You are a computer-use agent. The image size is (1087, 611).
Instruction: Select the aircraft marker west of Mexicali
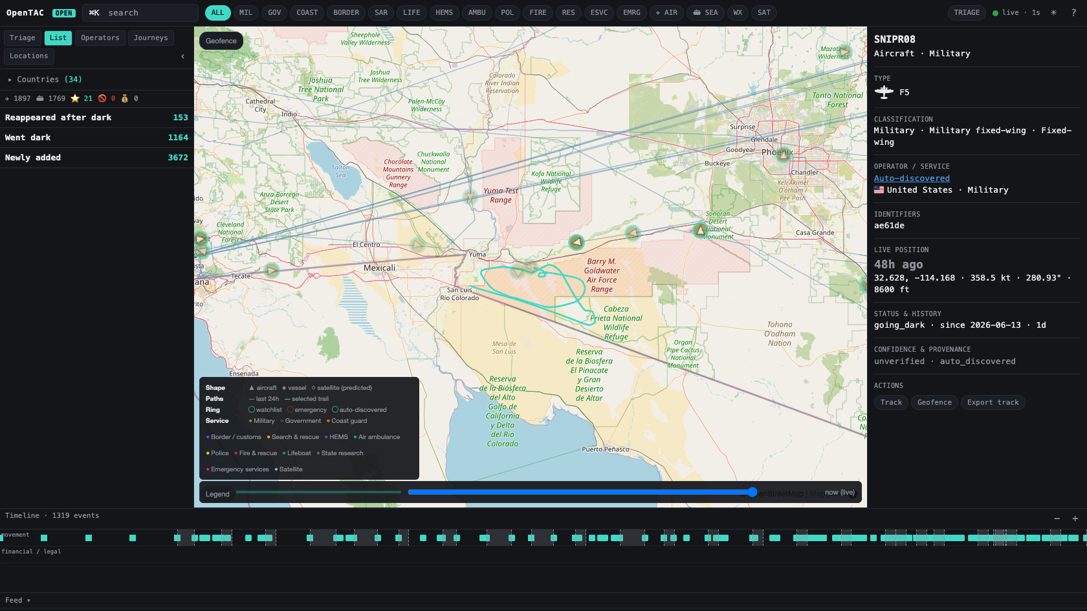272,270
